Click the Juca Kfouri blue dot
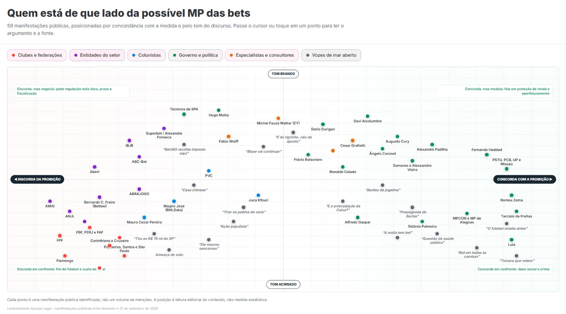566x314 pixels. 258,195
